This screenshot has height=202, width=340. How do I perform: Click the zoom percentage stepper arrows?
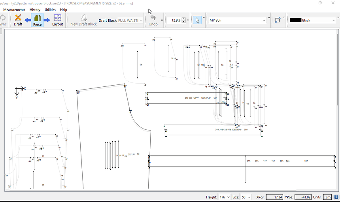click(183, 20)
